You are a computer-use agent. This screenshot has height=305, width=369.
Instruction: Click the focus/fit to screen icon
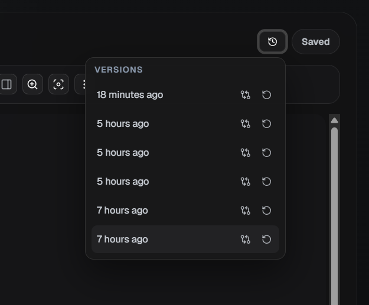[x=58, y=84]
